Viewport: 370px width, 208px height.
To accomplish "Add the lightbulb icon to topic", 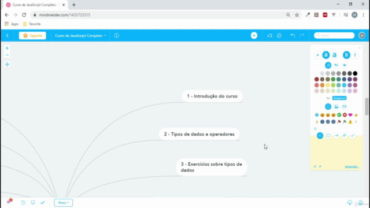I will [317, 122].
